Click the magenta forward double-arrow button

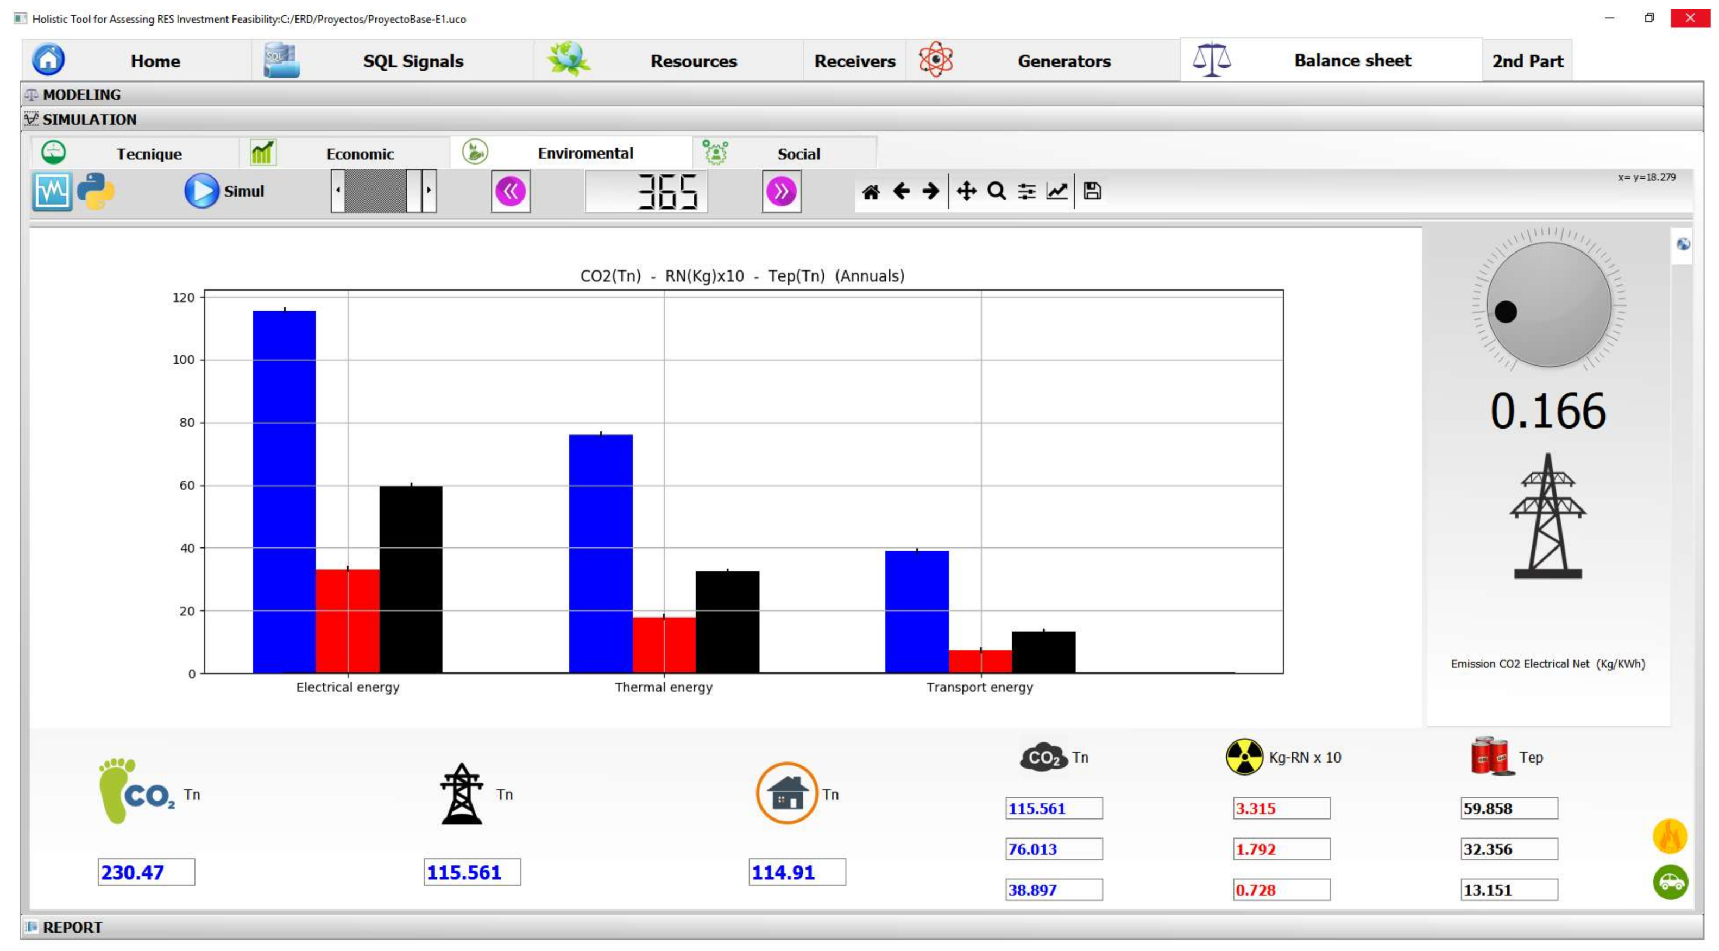(x=781, y=192)
